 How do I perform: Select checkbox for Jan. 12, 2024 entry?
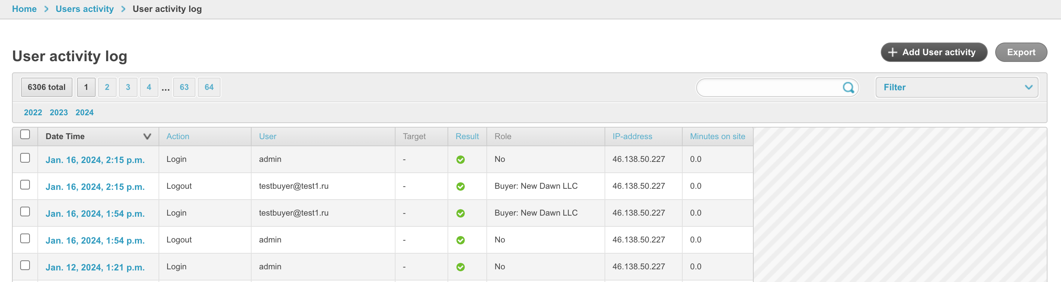click(x=25, y=266)
